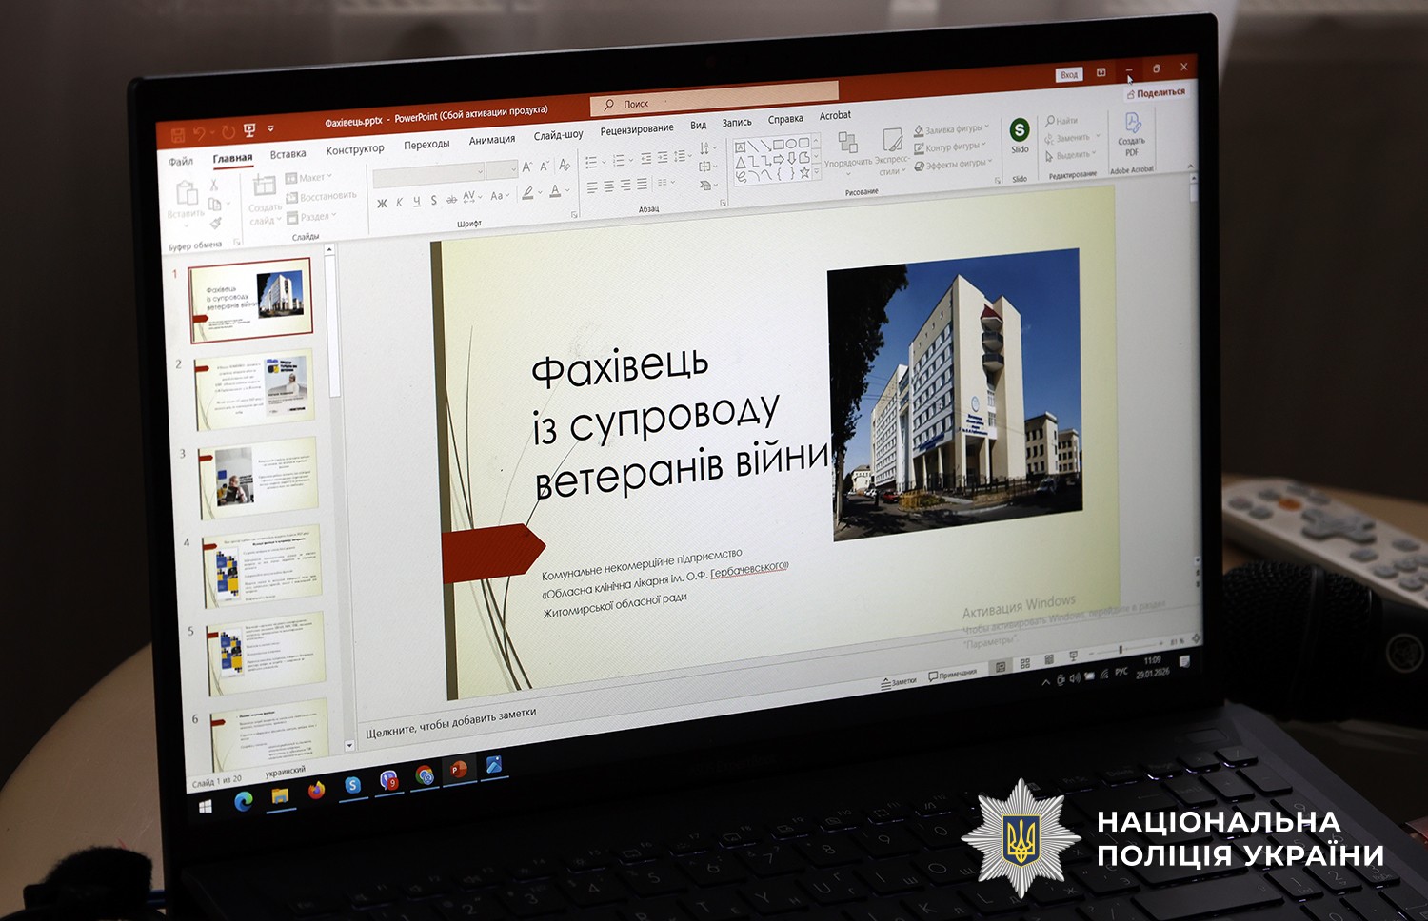Start slideshow from Quick Access Toolbar
1428x921 pixels.
249,130
